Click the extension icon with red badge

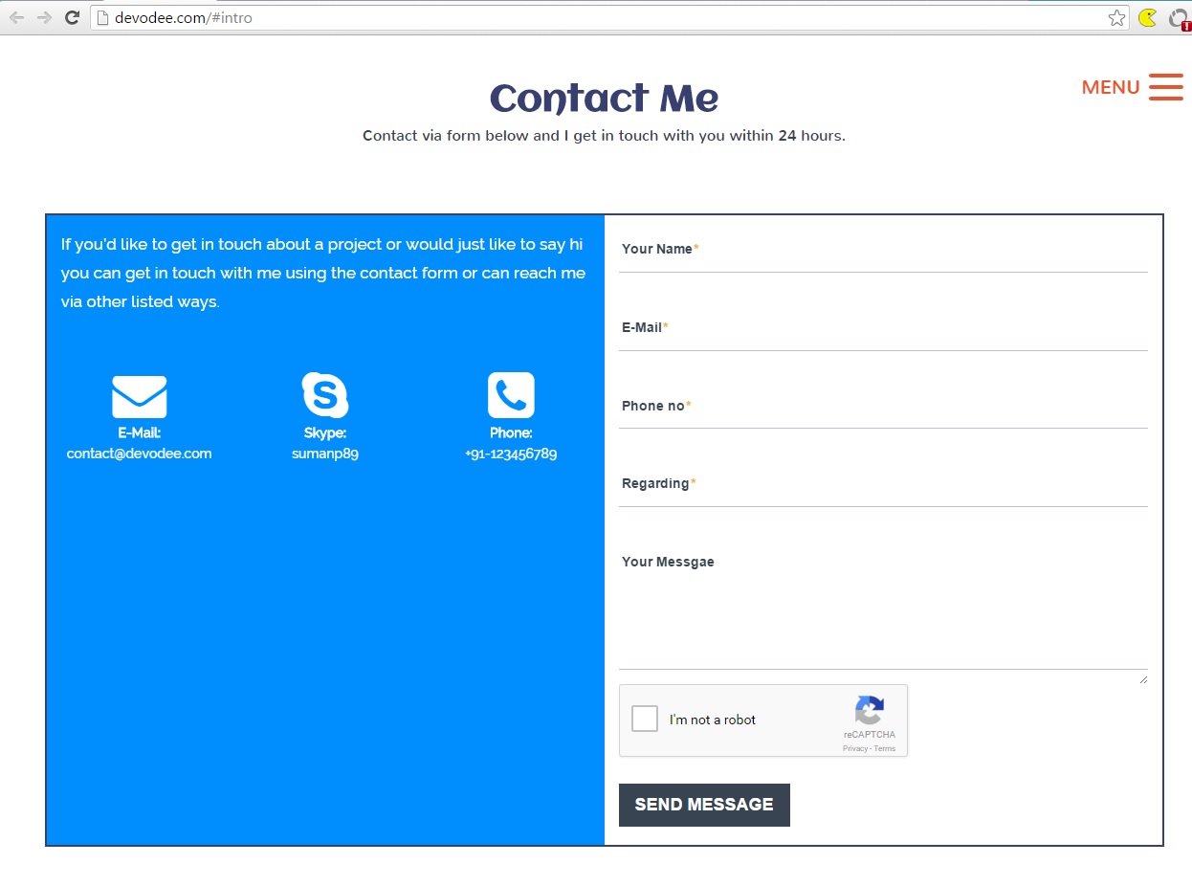[x=1181, y=18]
